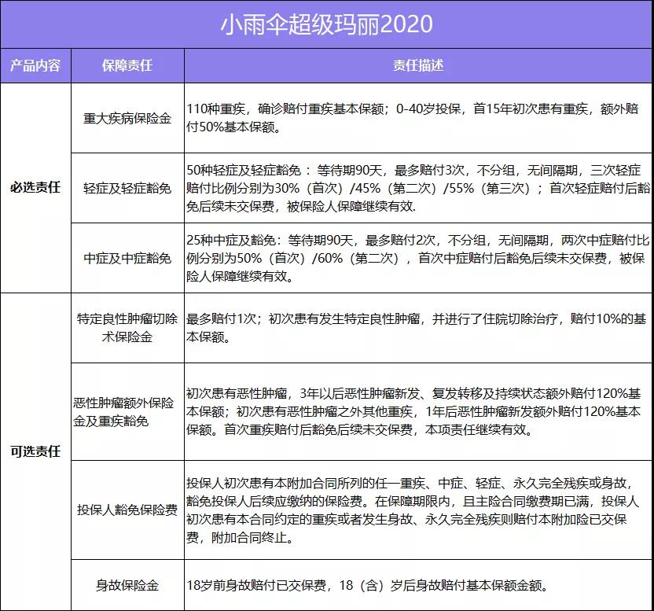
Task: Select the 保障责任 column header
Action: coord(127,65)
